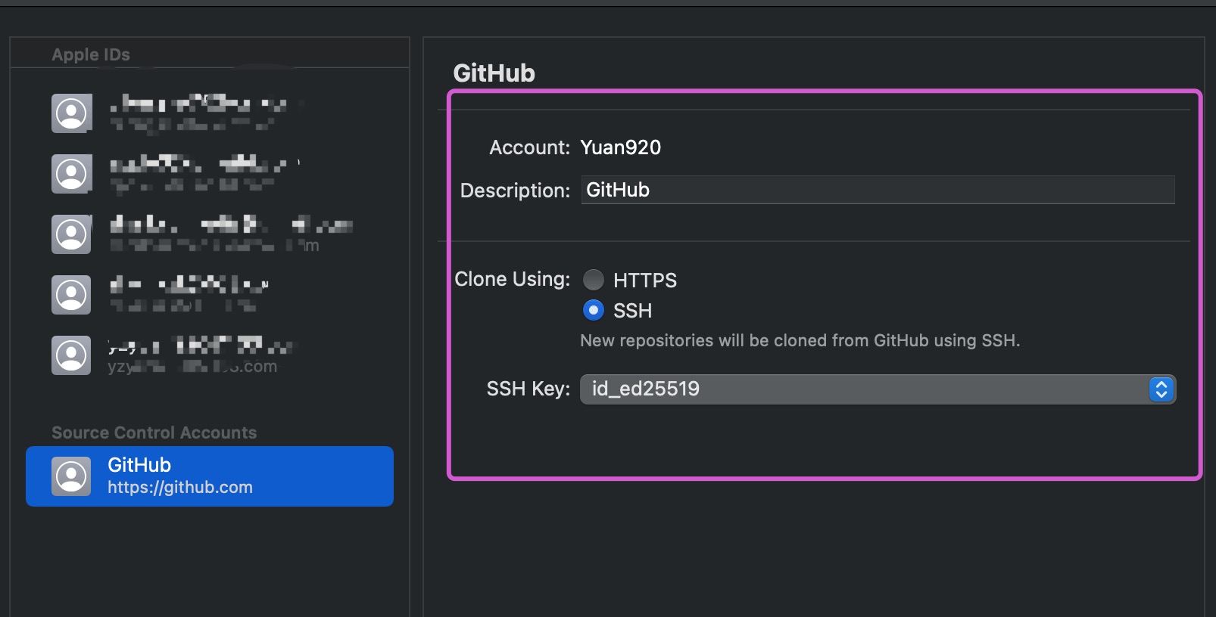Open the SSH Key dropdown showing id_ed25519
The image size is (1216, 617).
click(878, 389)
